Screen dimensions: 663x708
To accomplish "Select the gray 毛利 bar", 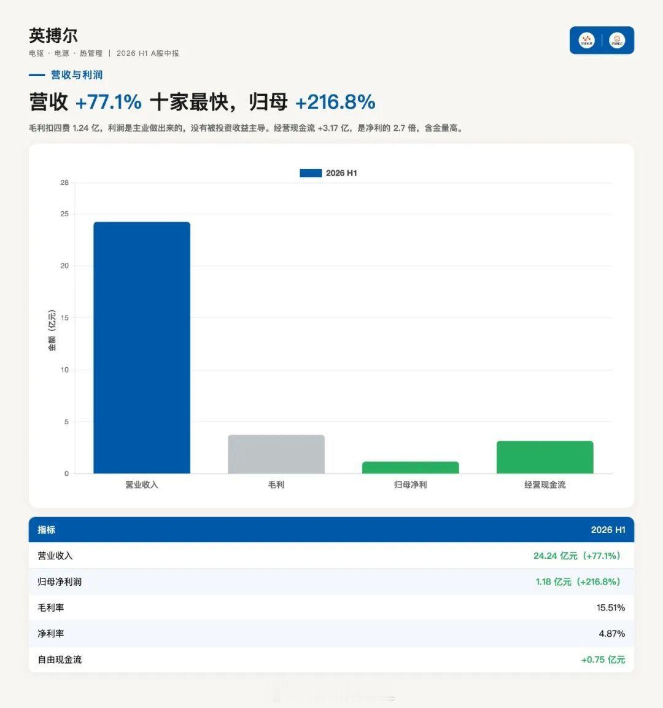I will pos(276,454).
